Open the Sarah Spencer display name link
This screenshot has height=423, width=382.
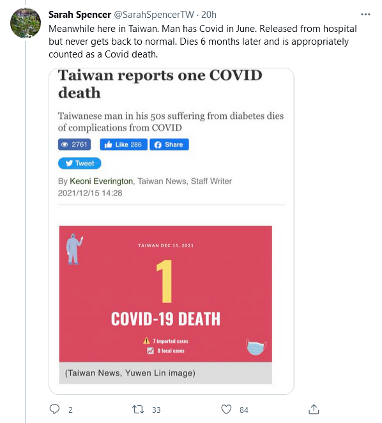tap(80, 15)
